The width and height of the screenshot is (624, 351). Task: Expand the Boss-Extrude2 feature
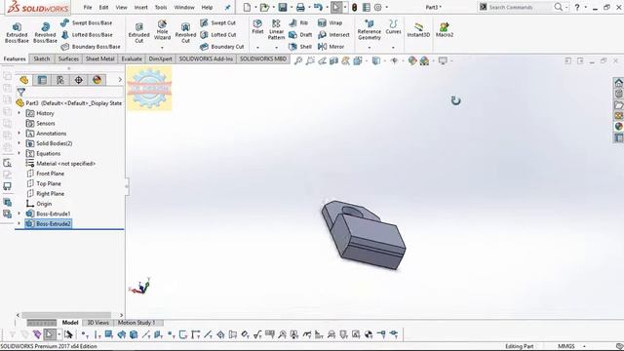click(19, 223)
